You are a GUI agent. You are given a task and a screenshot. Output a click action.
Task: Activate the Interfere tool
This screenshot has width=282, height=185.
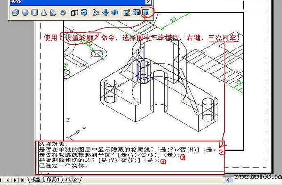(x=115, y=12)
